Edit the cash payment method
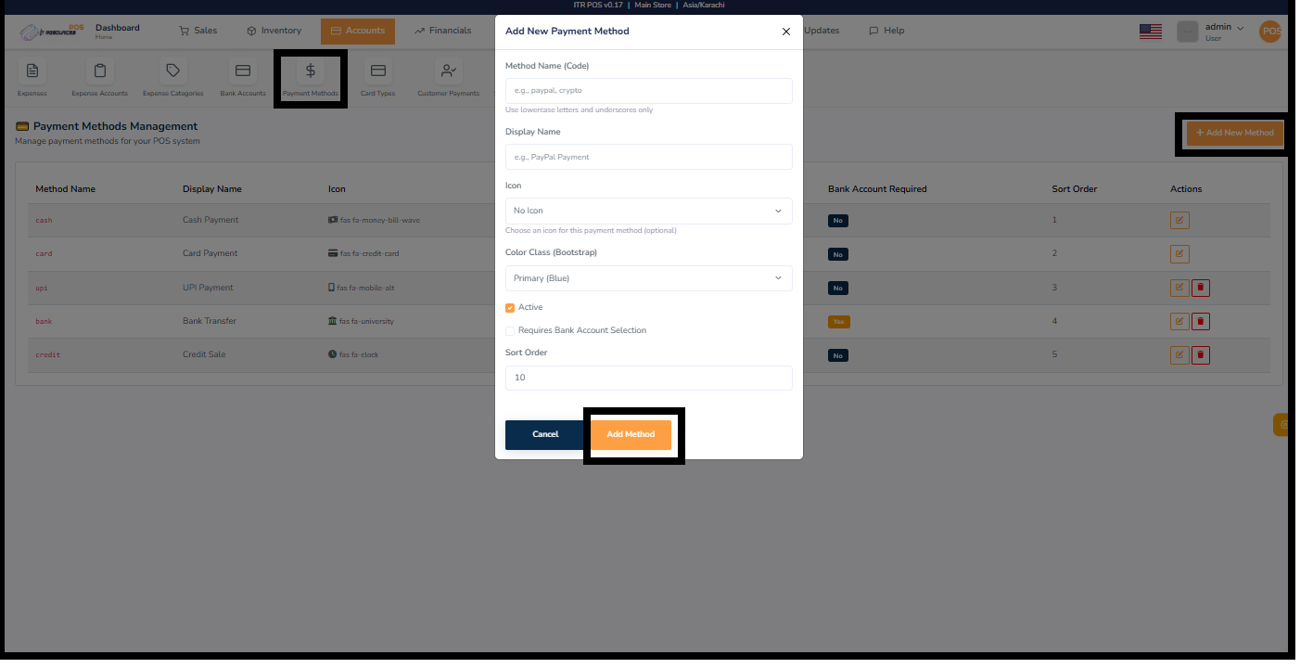The image size is (1313, 668). coord(1179,220)
